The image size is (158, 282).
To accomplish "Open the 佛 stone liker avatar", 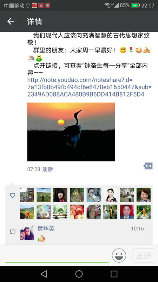I will pyautogui.click(x=77, y=195).
